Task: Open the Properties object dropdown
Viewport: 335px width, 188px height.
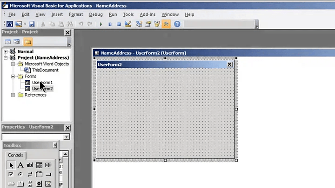Action: point(67,137)
